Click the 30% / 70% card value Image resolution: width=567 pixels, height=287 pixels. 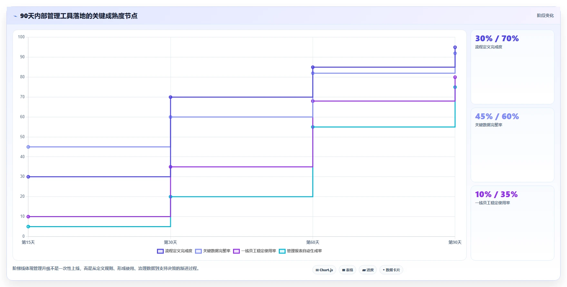497,39
